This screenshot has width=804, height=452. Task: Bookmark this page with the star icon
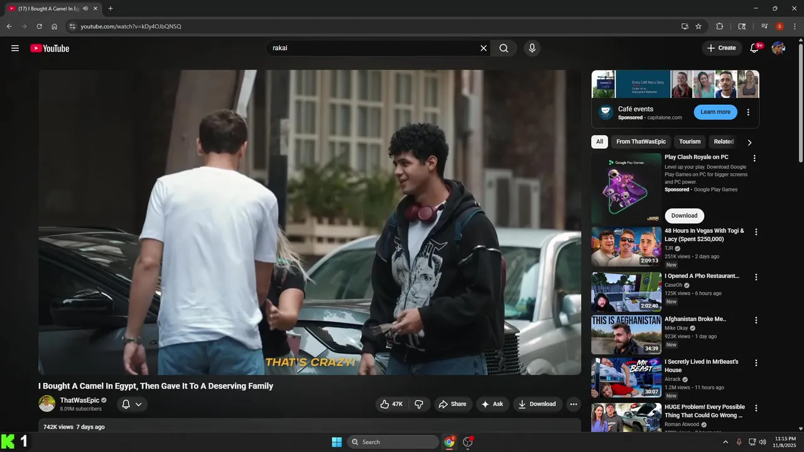(x=698, y=26)
